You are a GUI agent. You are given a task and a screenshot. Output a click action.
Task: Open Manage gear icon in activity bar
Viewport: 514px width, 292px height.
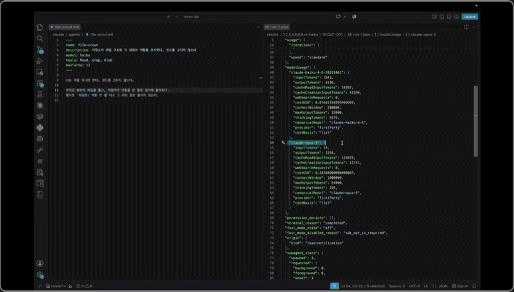[x=40, y=275]
